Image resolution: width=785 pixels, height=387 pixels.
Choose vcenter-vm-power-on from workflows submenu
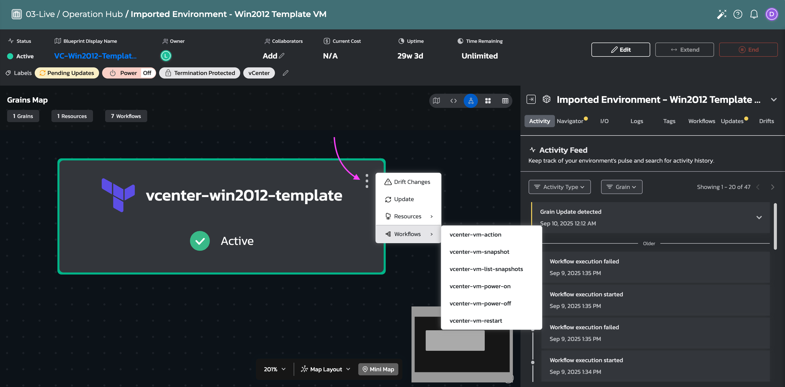coord(480,286)
